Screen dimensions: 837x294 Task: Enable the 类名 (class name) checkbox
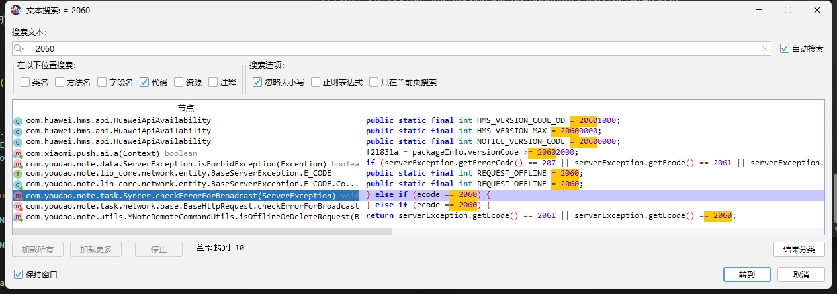[x=25, y=83]
